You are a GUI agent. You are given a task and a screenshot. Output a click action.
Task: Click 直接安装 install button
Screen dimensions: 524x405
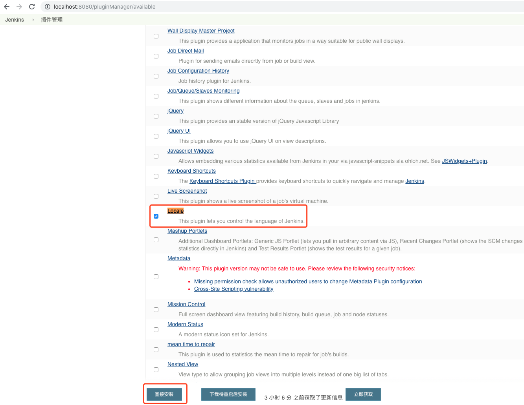click(x=164, y=394)
